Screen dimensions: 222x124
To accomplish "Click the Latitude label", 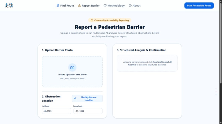I will click(46, 106).
